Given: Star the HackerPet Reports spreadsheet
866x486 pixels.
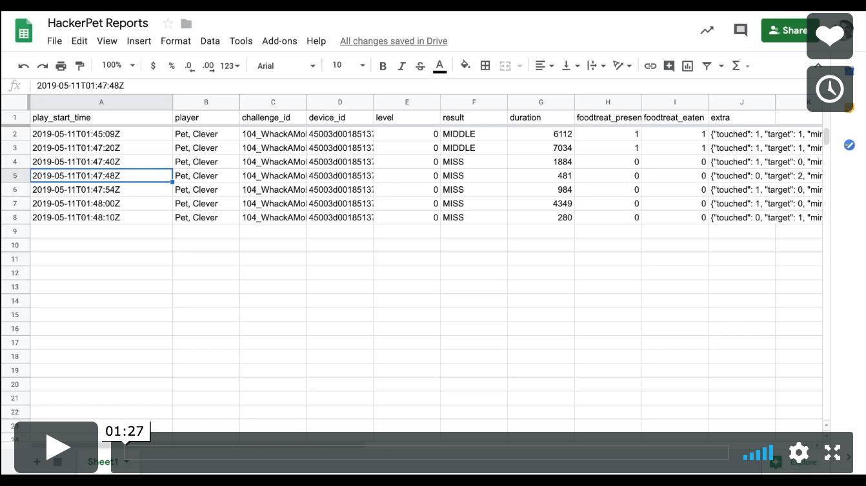Looking at the screenshot, I should [166, 23].
